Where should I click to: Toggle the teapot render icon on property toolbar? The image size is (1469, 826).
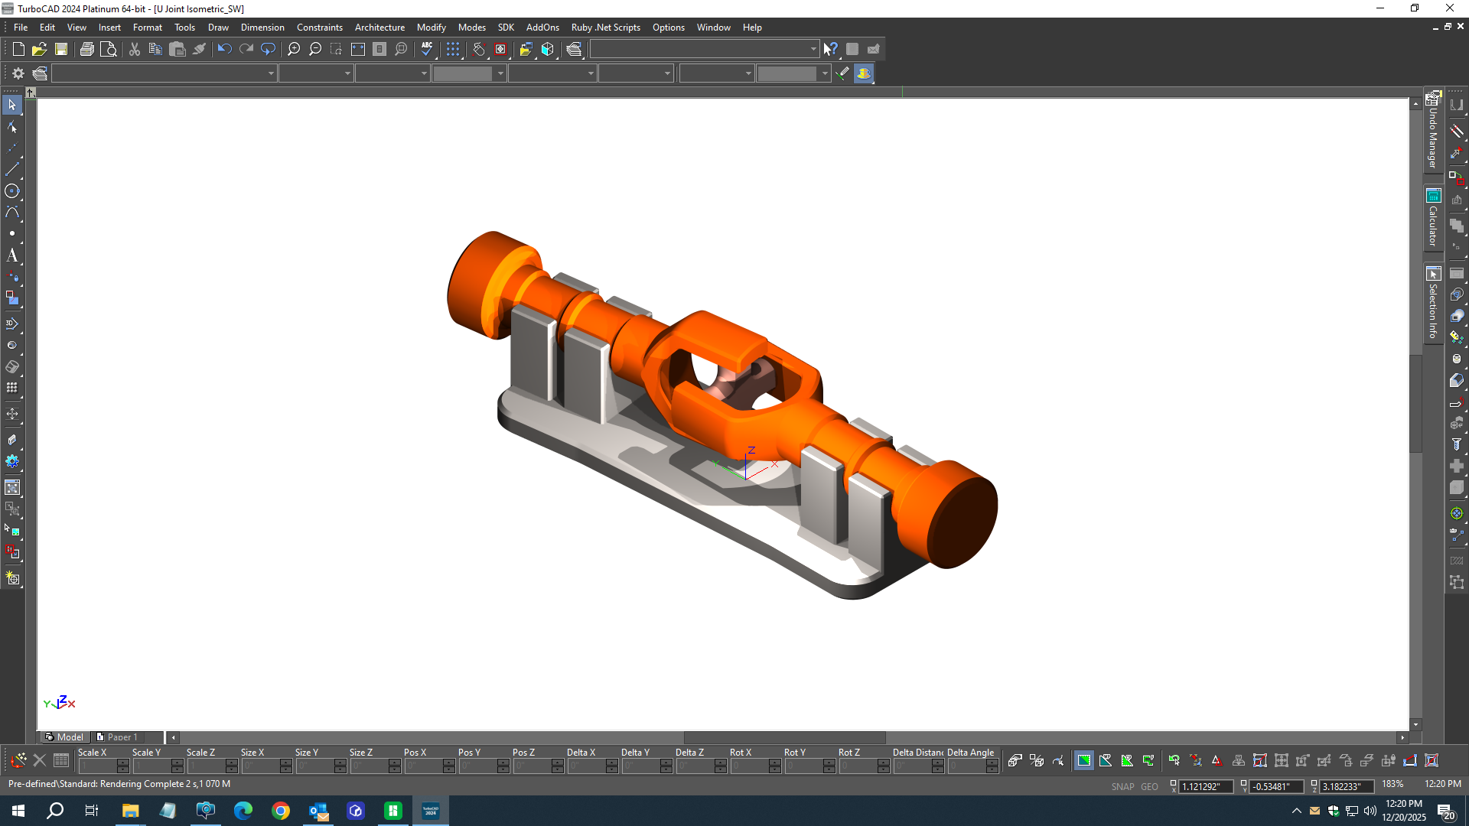[x=864, y=73]
